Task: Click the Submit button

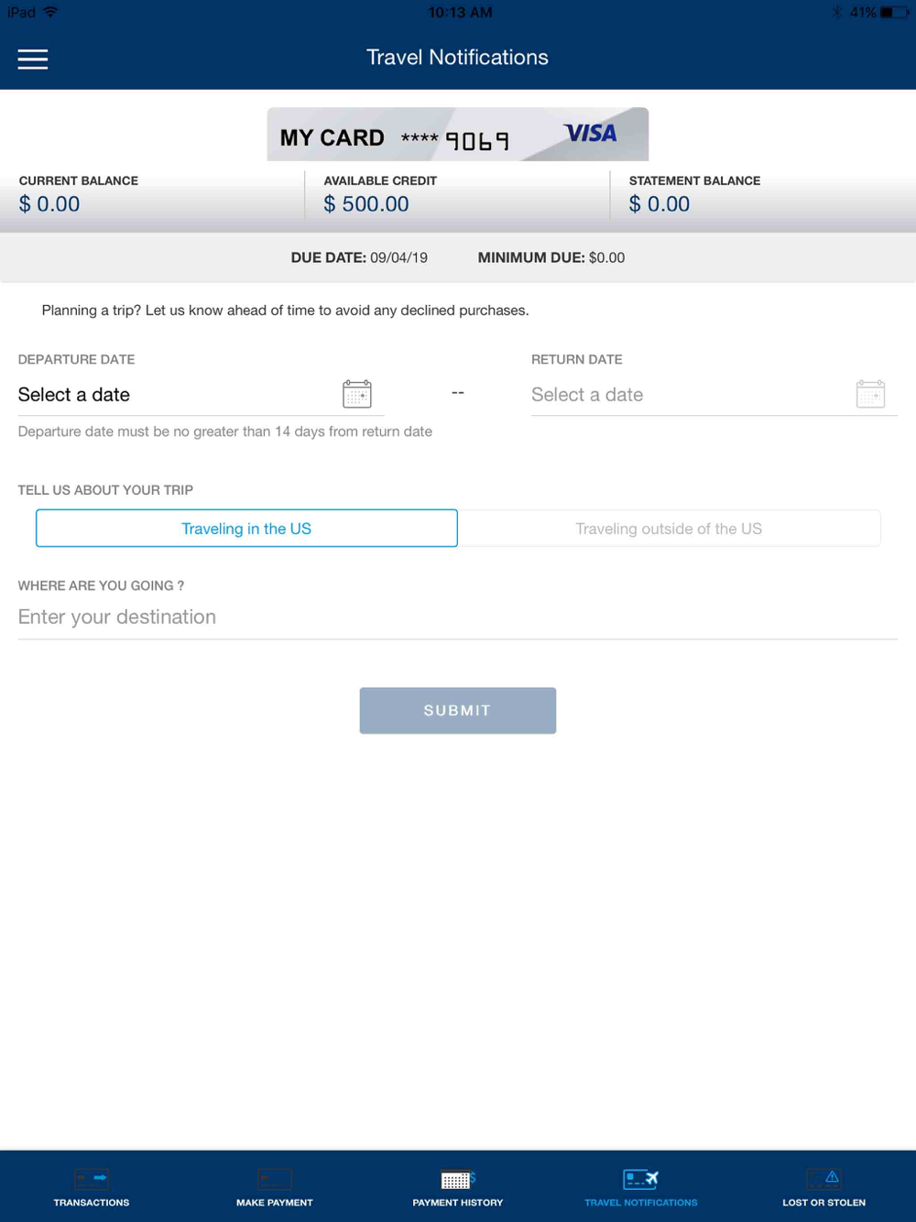Action: pyautogui.click(x=458, y=711)
